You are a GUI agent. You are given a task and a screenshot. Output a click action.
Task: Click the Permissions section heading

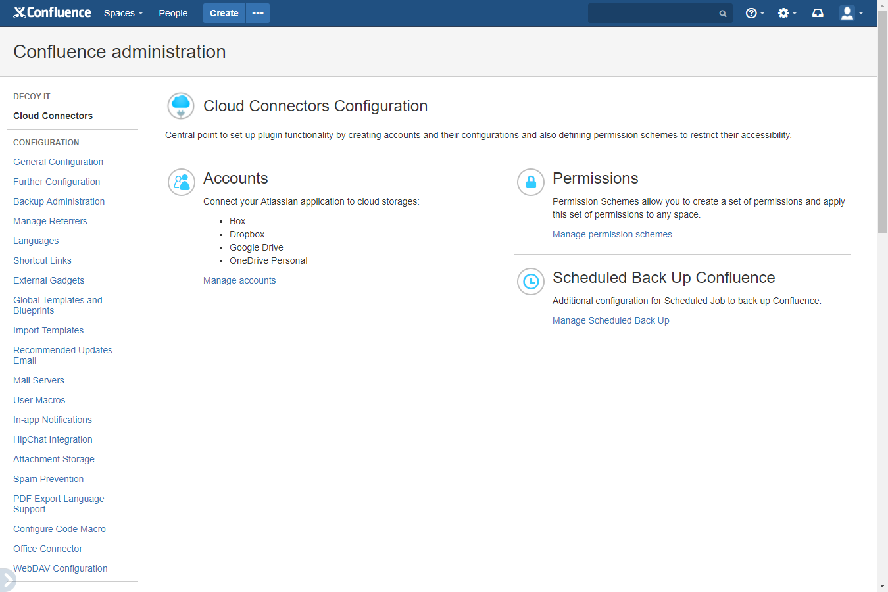pos(595,178)
